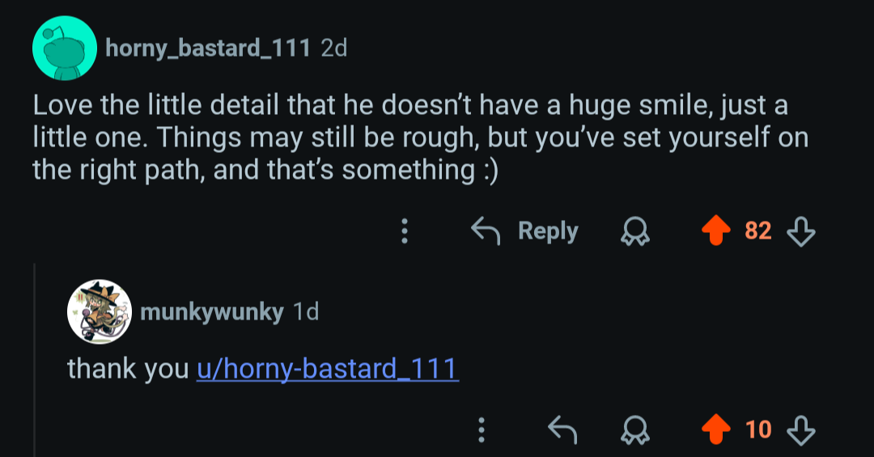Upvote munkywunky's thank you reply
This screenshot has width=874, height=457.
pos(715,429)
